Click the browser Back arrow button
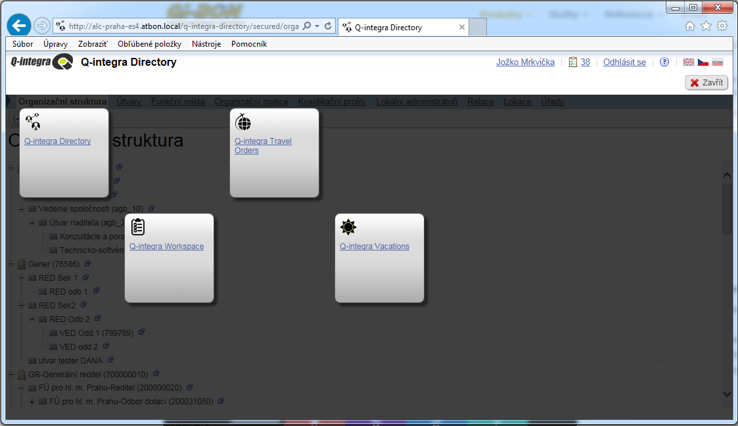The image size is (738, 426). [x=19, y=26]
